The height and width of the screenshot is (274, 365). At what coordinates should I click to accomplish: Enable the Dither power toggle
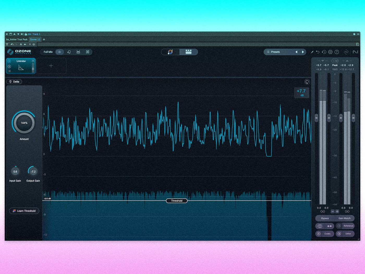click(339, 234)
